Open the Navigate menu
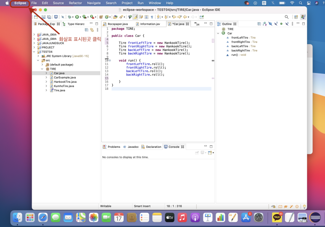The image size is (325, 227). (94, 3)
